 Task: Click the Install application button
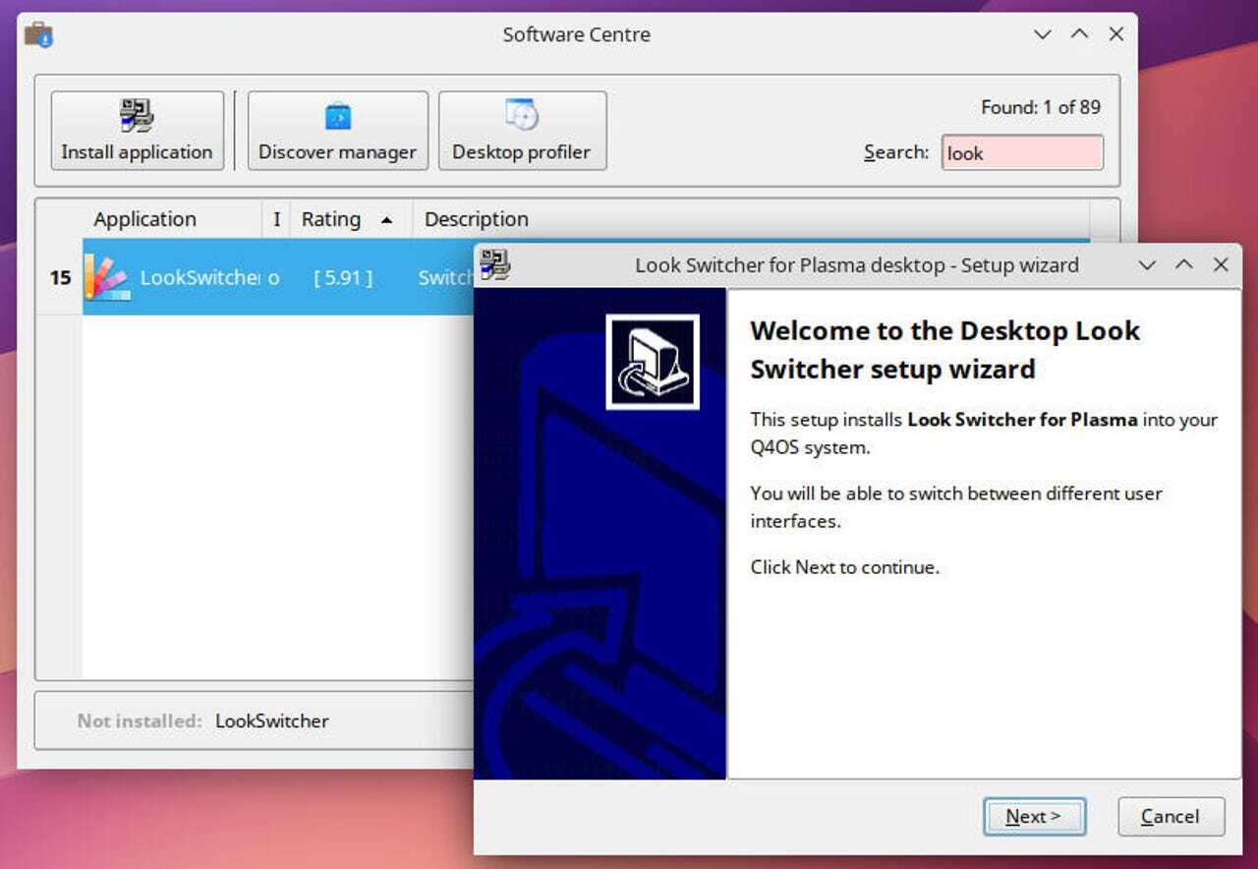tap(137, 131)
